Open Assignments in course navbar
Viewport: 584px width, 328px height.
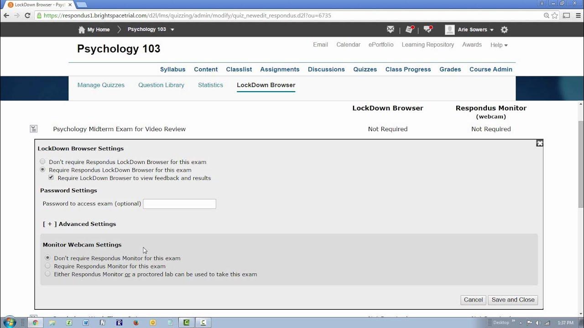280,69
